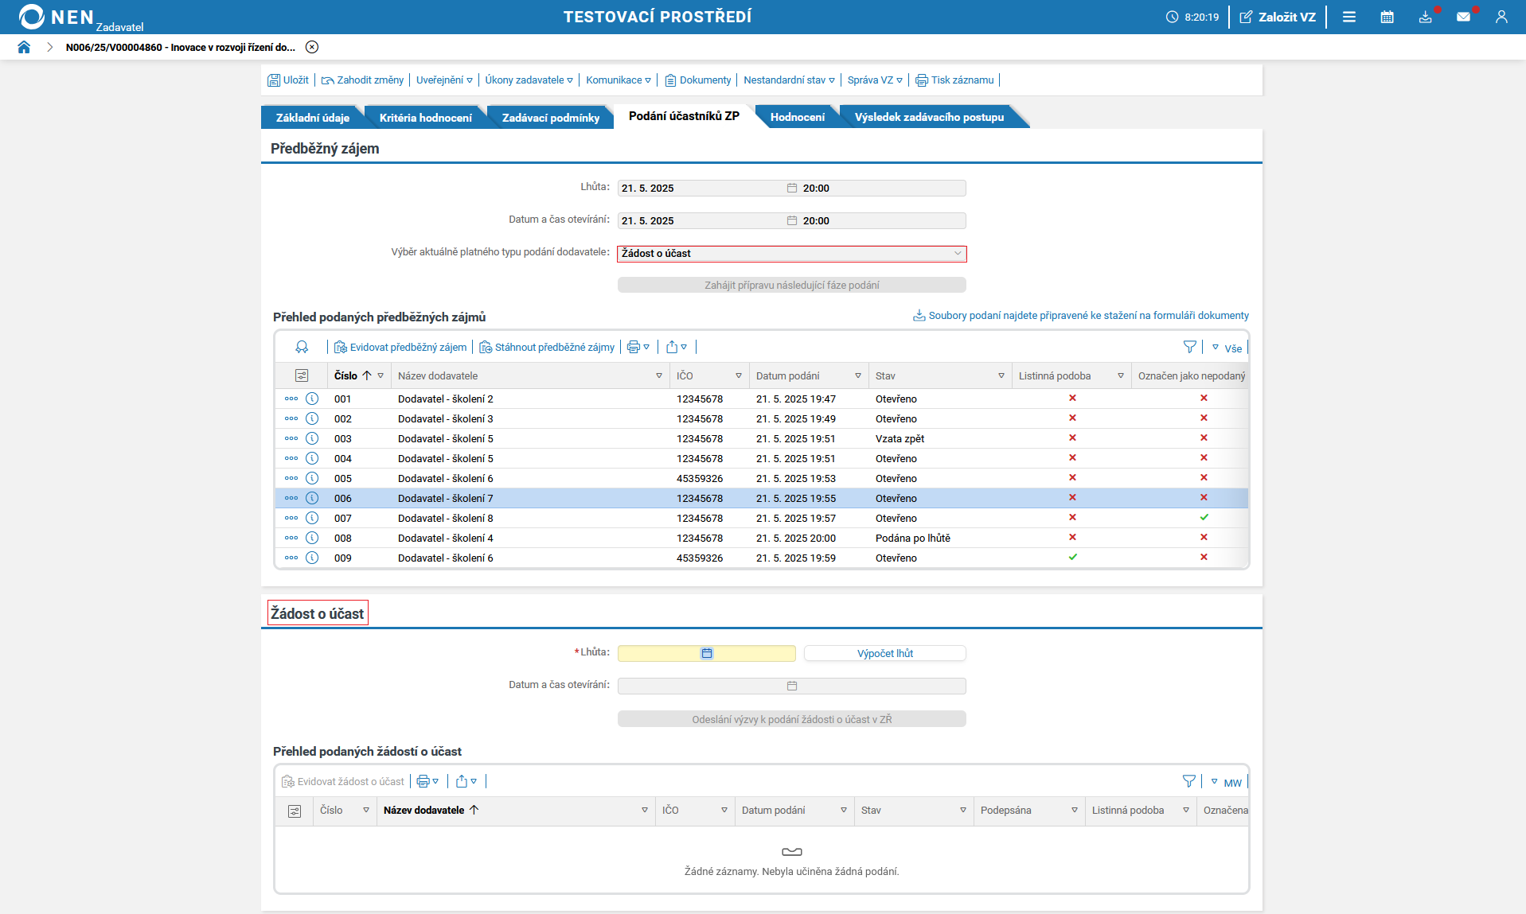This screenshot has height=914, width=1526.
Task: Open downloads icon in header
Action: 1425,17
